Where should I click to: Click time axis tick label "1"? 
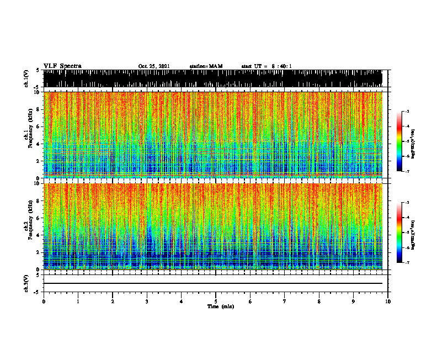78,302
